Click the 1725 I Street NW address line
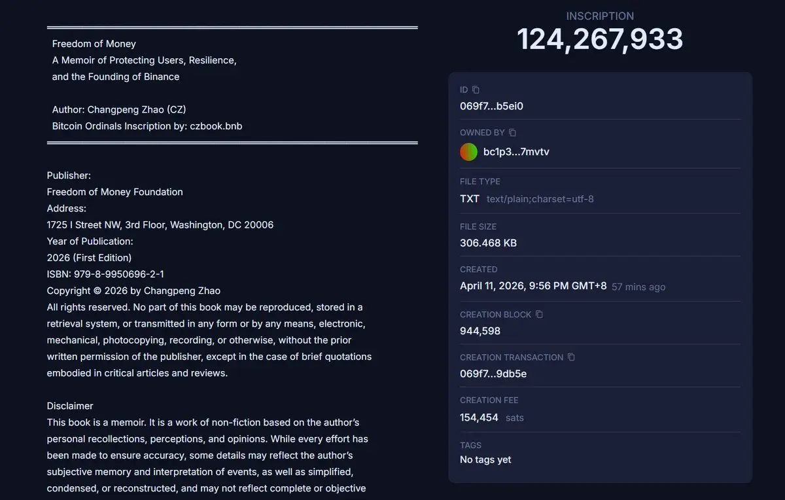The image size is (785, 500). tap(160, 224)
